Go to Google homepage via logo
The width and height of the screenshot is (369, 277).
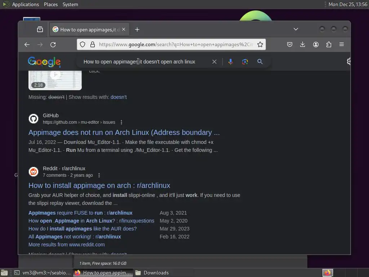point(44,62)
